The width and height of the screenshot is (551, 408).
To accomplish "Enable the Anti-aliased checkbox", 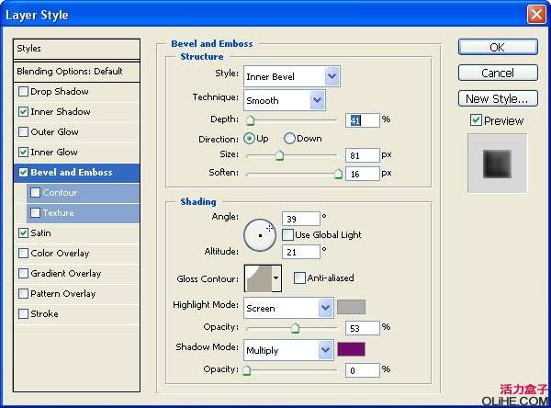I will (x=299, y=278).
